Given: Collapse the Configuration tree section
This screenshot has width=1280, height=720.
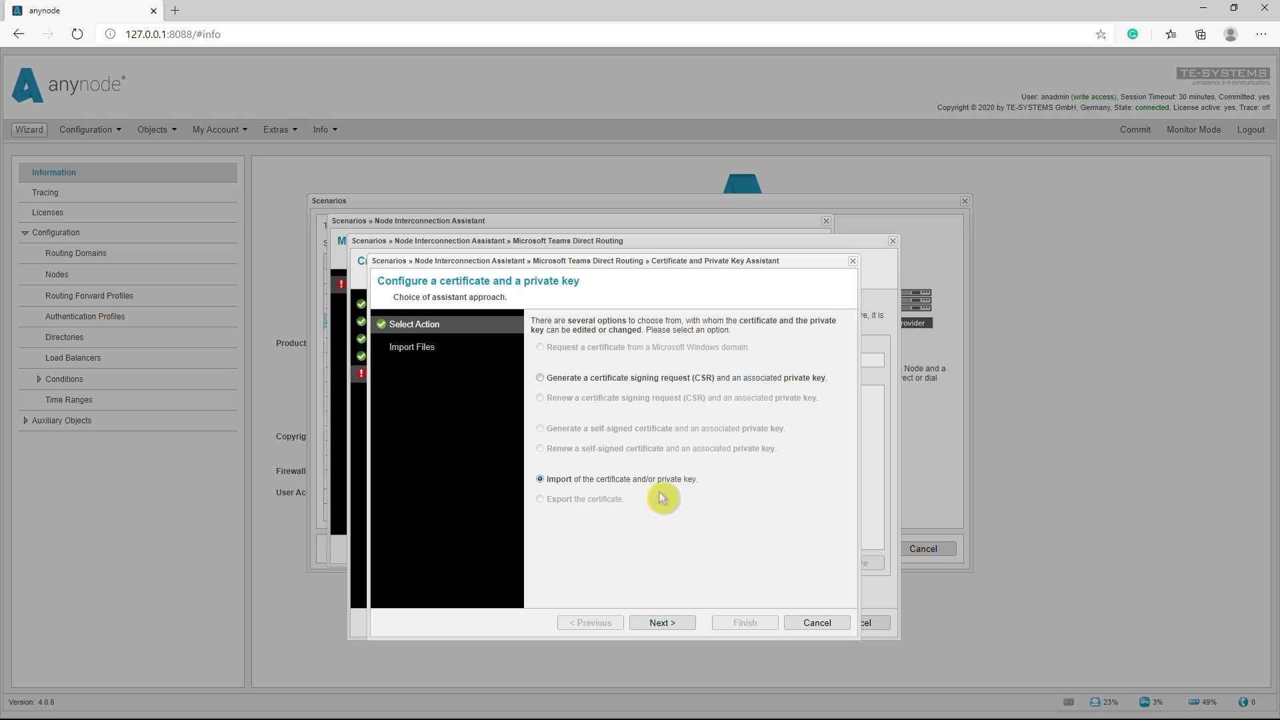Looking at the screenshot, I should pos(25,233).
